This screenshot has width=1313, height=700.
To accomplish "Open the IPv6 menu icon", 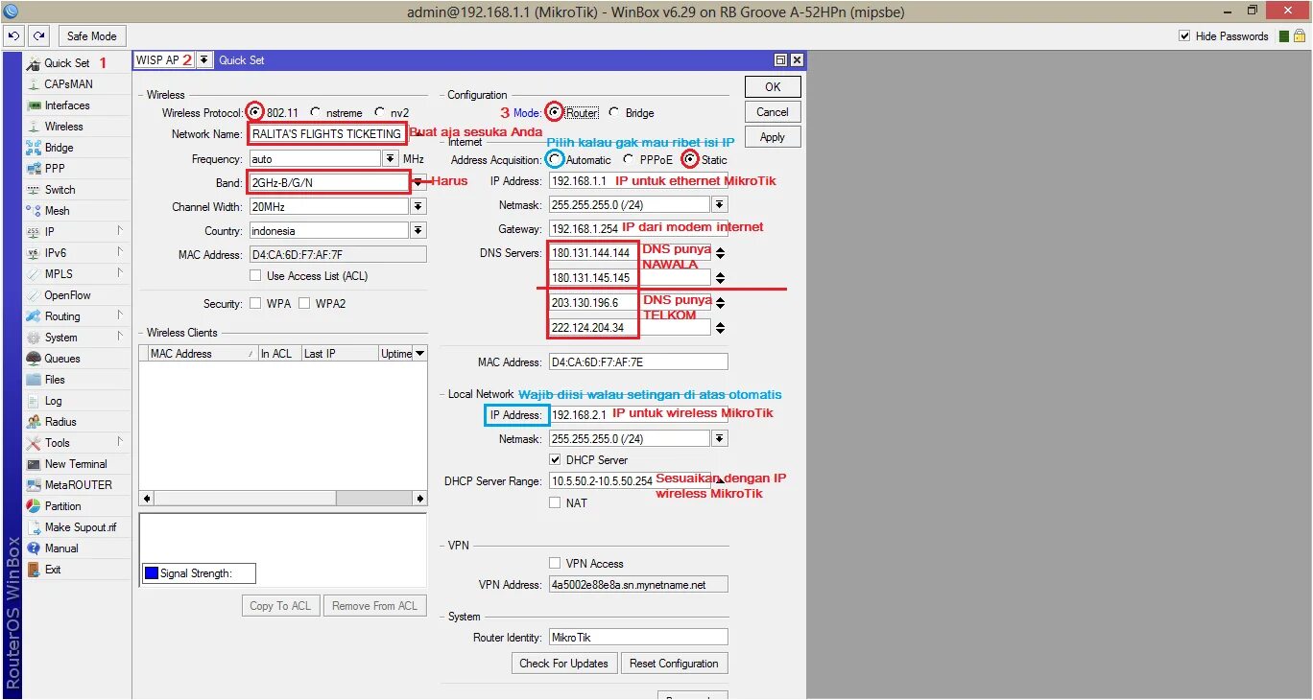I will click(34, 253).
